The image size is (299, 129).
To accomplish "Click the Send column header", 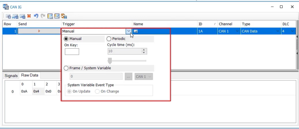I will pyautogui.click(x=39, y=24).
